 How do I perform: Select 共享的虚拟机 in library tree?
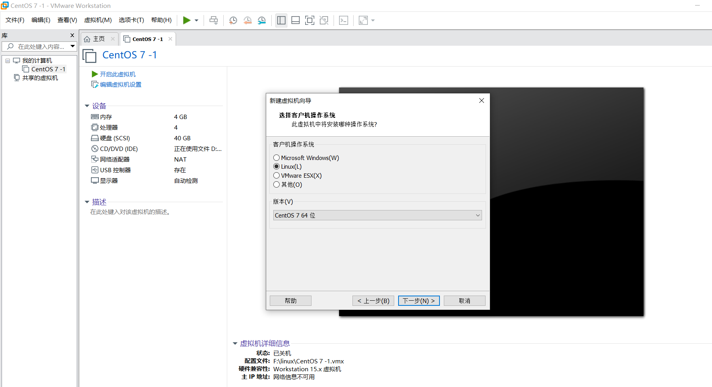coord(40,78)
